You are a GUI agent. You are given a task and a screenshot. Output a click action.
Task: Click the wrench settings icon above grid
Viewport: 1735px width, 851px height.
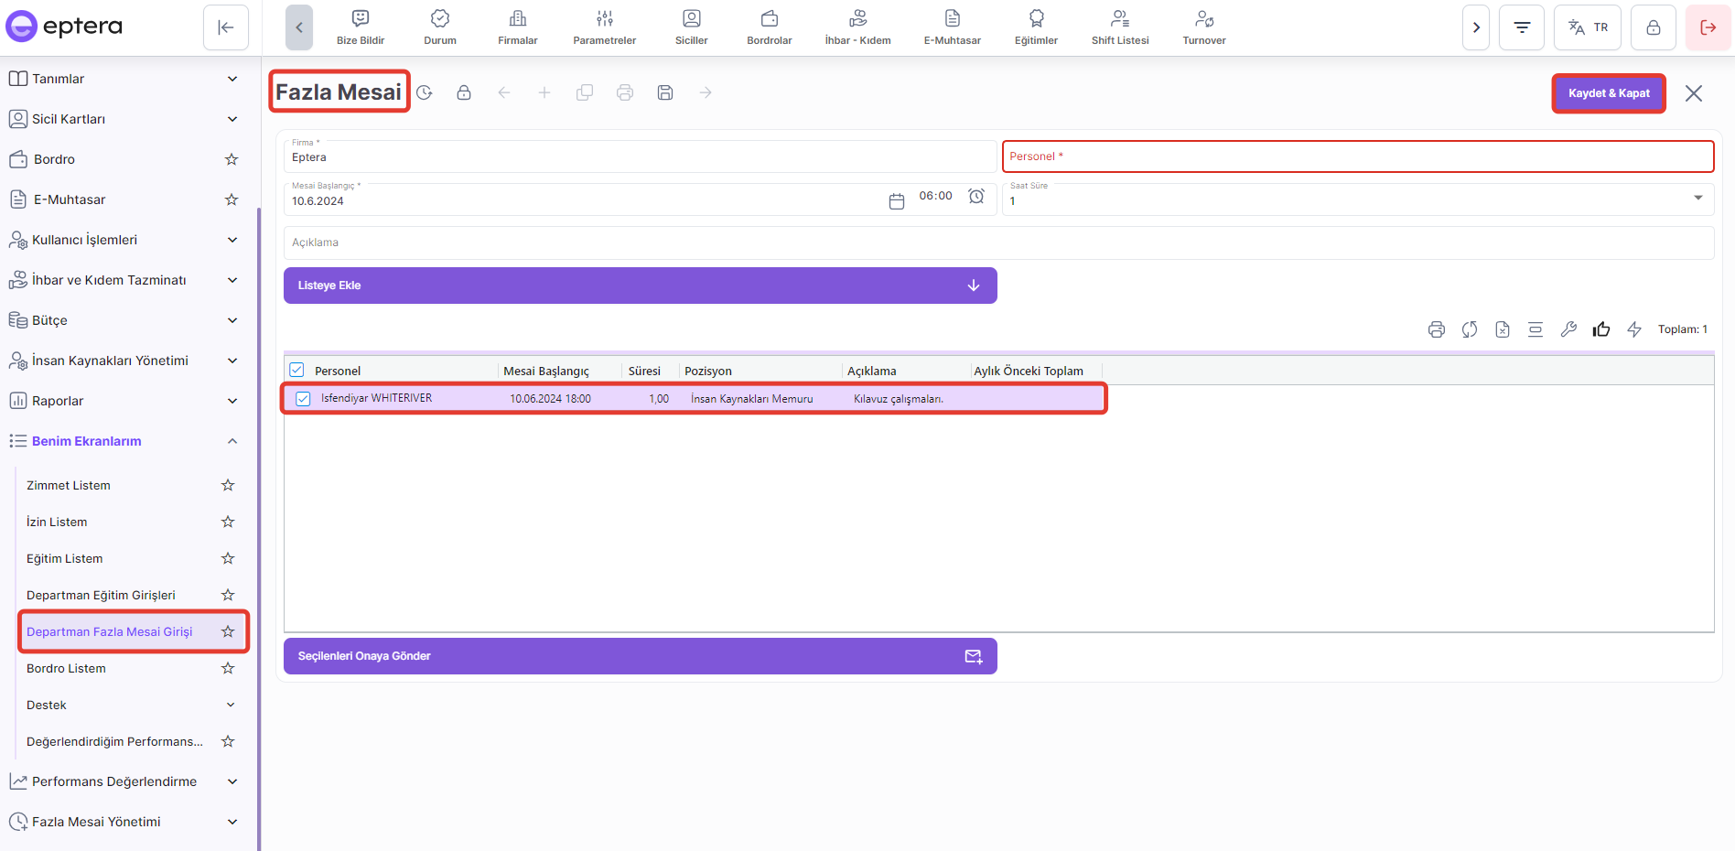click(x=1568, y=329)
